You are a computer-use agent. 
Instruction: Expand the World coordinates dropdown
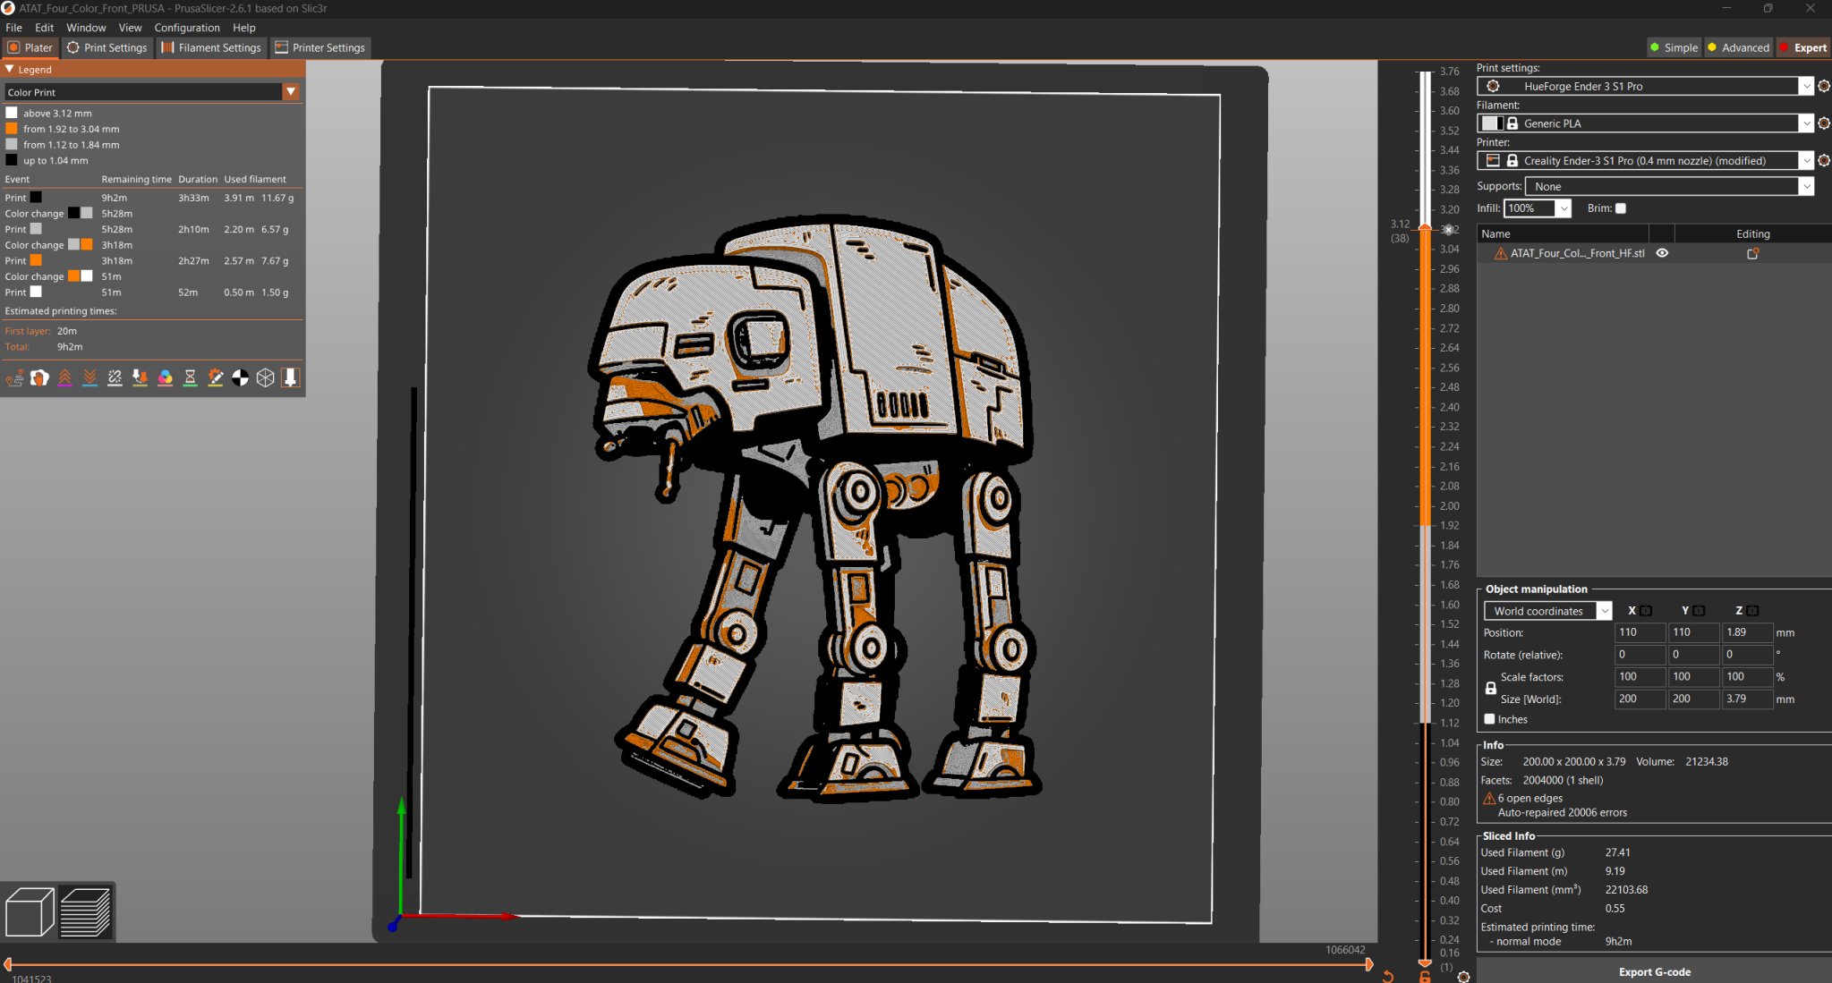click(1605, 610)
